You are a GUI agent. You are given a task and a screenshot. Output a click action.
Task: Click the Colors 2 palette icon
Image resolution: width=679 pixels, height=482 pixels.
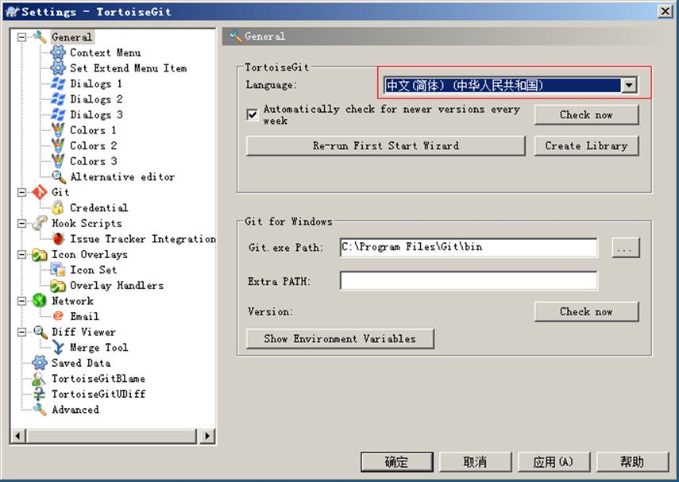(x=58, y=145)
